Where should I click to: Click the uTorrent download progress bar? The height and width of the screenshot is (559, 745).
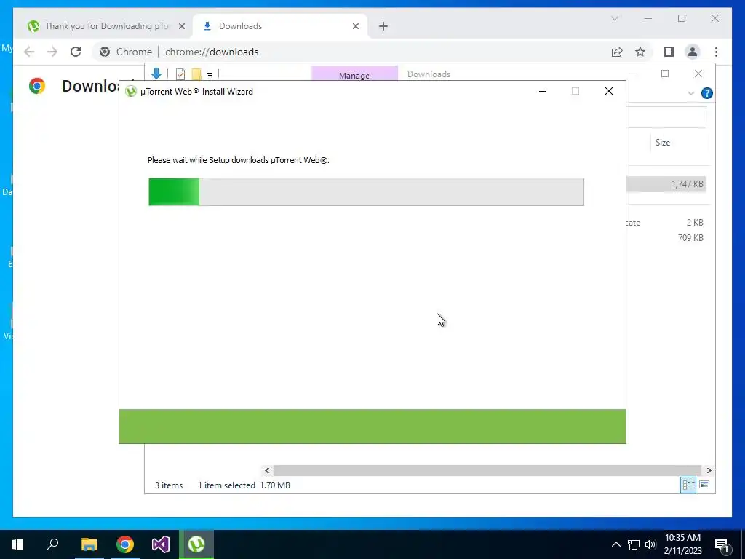pyautogui.click(x=366, y=192)
